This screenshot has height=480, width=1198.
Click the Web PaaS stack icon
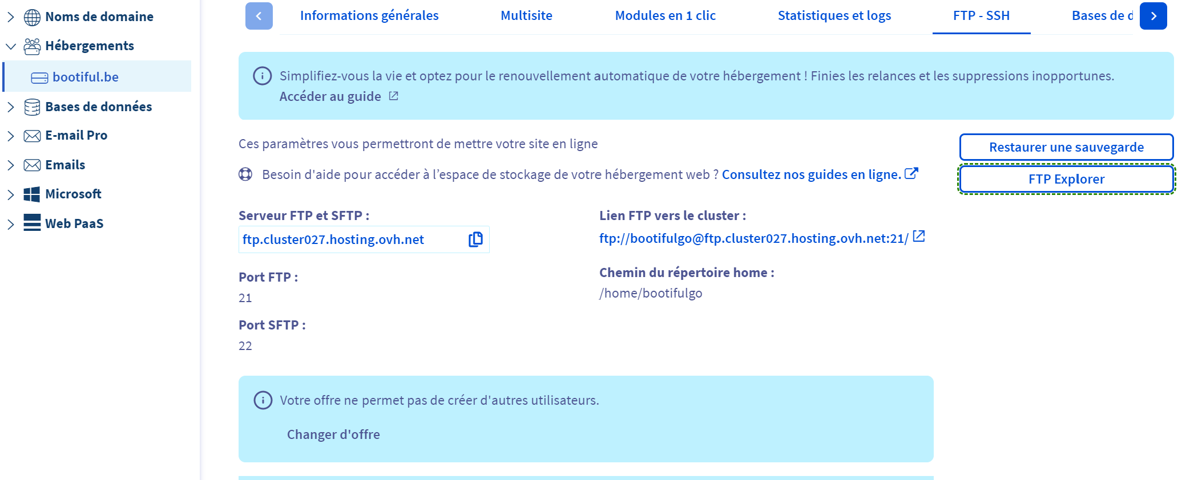32,223
